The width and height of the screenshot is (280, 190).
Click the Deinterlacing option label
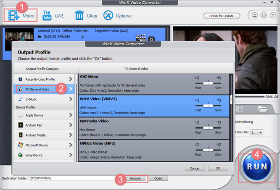tap(244, 122)
